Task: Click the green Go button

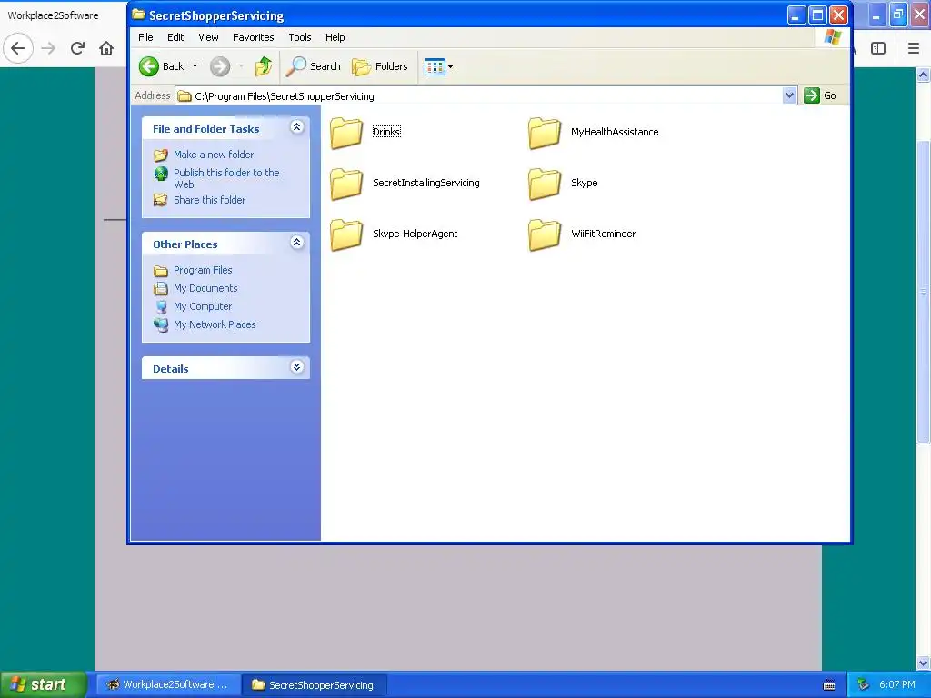Action: [820, 95]
